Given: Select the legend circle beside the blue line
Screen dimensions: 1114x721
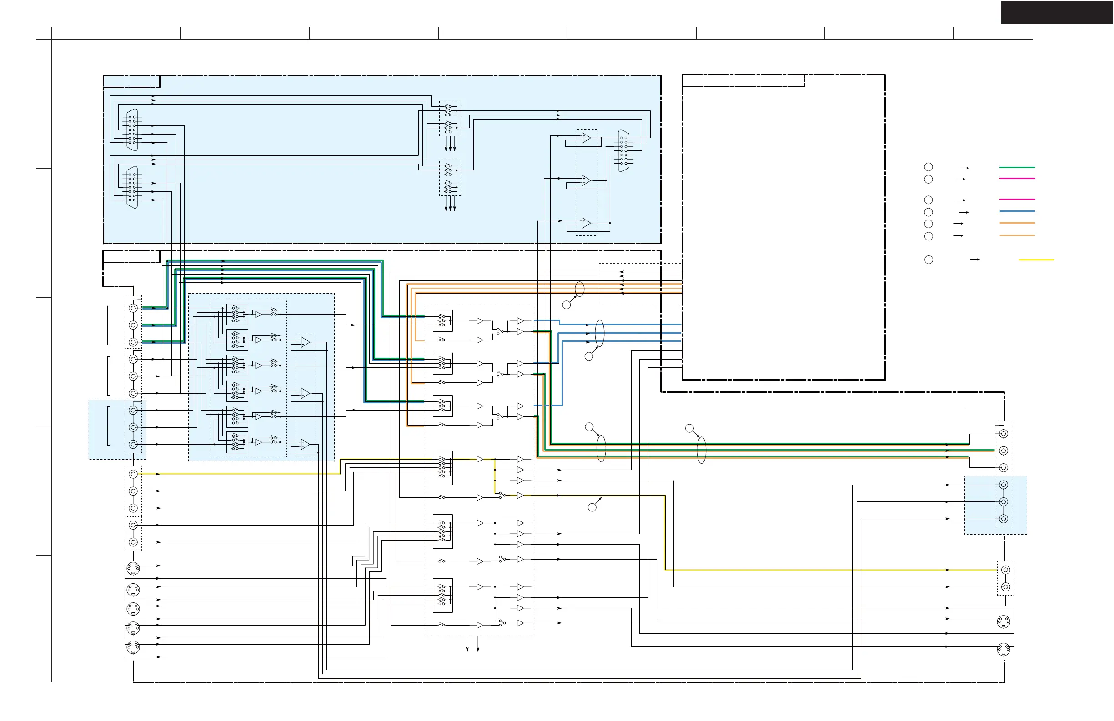Looking at the screenshot, I should (928, 212).
